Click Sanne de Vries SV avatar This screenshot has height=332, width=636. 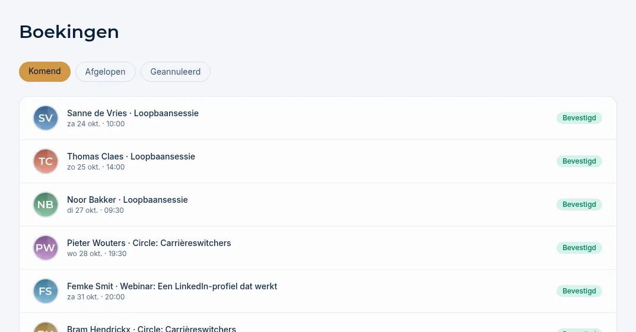[x=46, y=118]
